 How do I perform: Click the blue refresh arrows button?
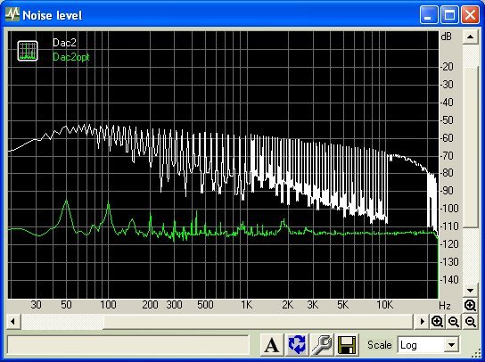297,345
